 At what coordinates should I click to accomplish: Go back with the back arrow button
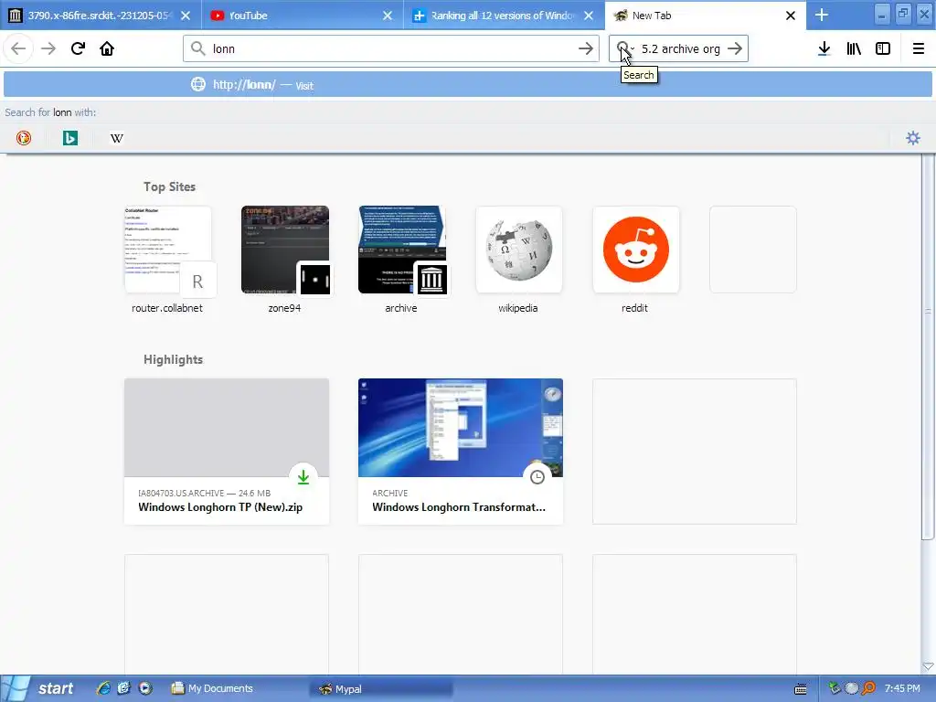[x=18, y=48]
